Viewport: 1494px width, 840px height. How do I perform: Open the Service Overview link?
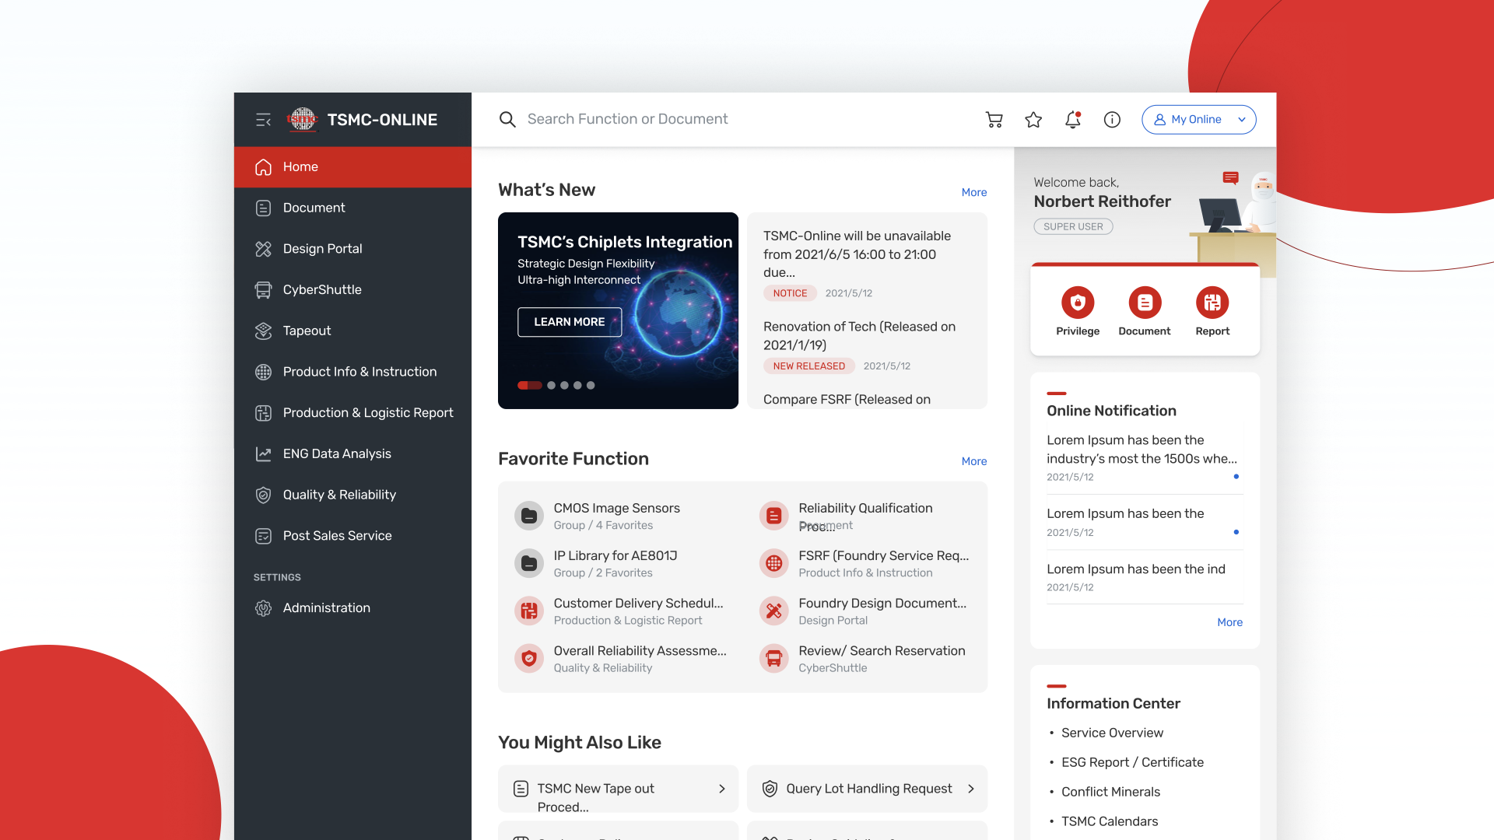pyautogui.click(x=1112, y=733)
